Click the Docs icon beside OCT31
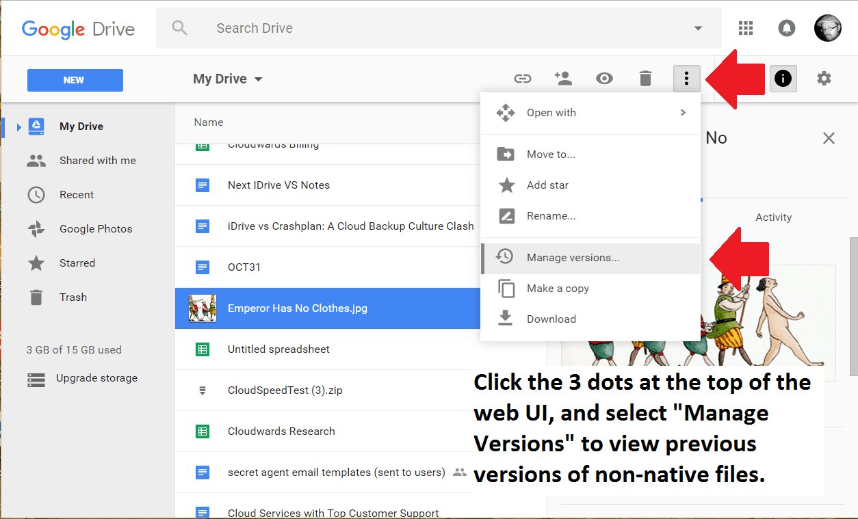Screen dimensions: 858x519 tap(203, 267)
